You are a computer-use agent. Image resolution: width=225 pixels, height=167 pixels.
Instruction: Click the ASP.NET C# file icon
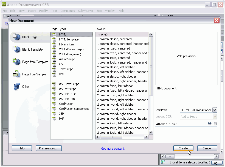[x=54, y=94]
